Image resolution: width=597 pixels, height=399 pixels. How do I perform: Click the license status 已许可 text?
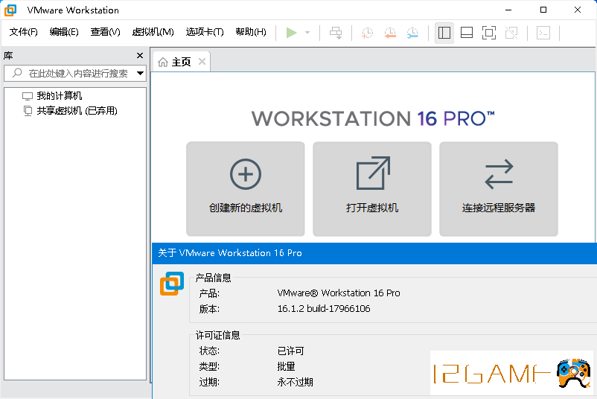[290, 351]
